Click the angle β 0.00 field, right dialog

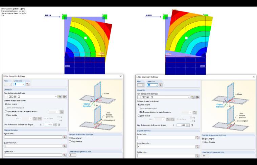tap(181, 125)
